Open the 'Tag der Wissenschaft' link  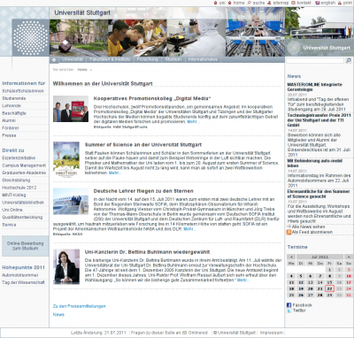click(23, 282)
